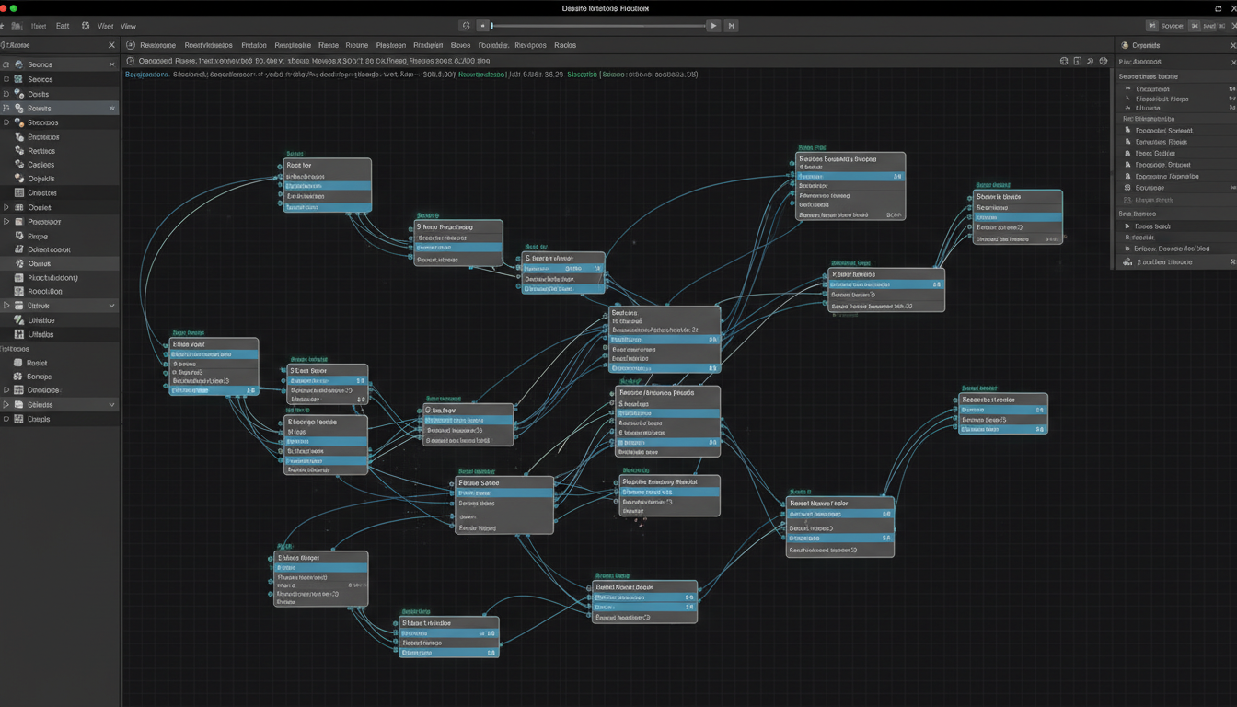Click the layout grid icon right of the graph tabs
1237x707 pixels.
[x=1065, y=61]
